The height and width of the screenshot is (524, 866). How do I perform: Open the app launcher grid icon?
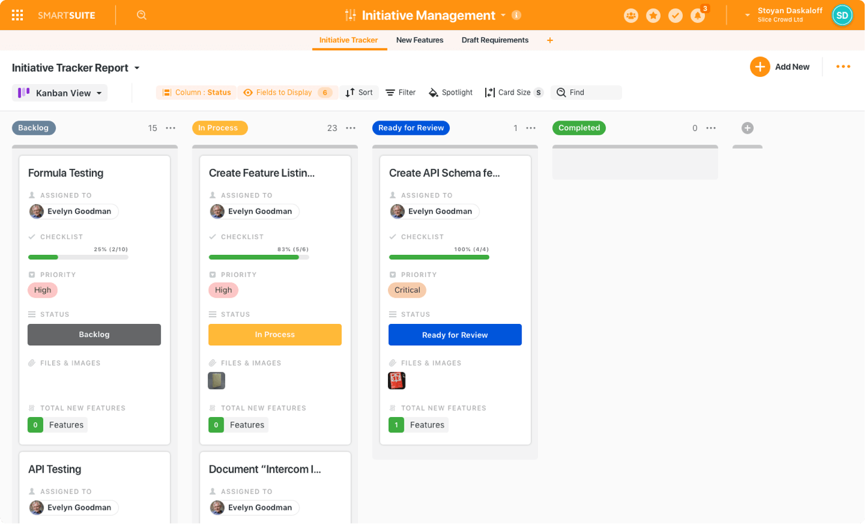tap(18, 14)
